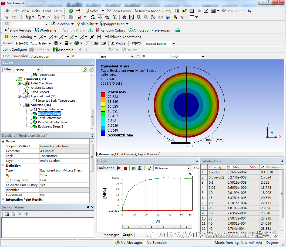Expand the Initial Conditions node

point(19,83)
